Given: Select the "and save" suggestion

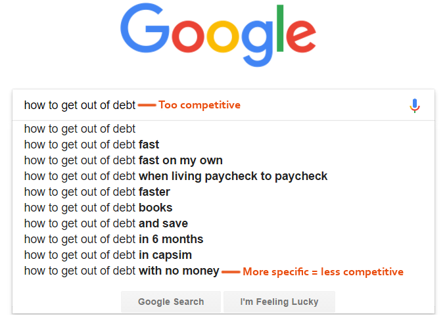Looking at the screenshot, I should (x=106, y=223).
